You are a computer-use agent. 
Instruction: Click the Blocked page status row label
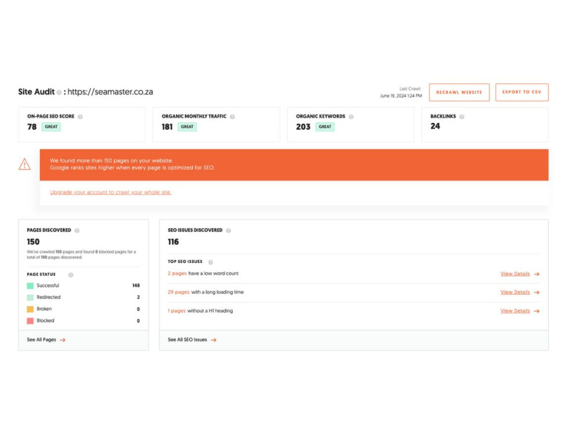(45, 321)
